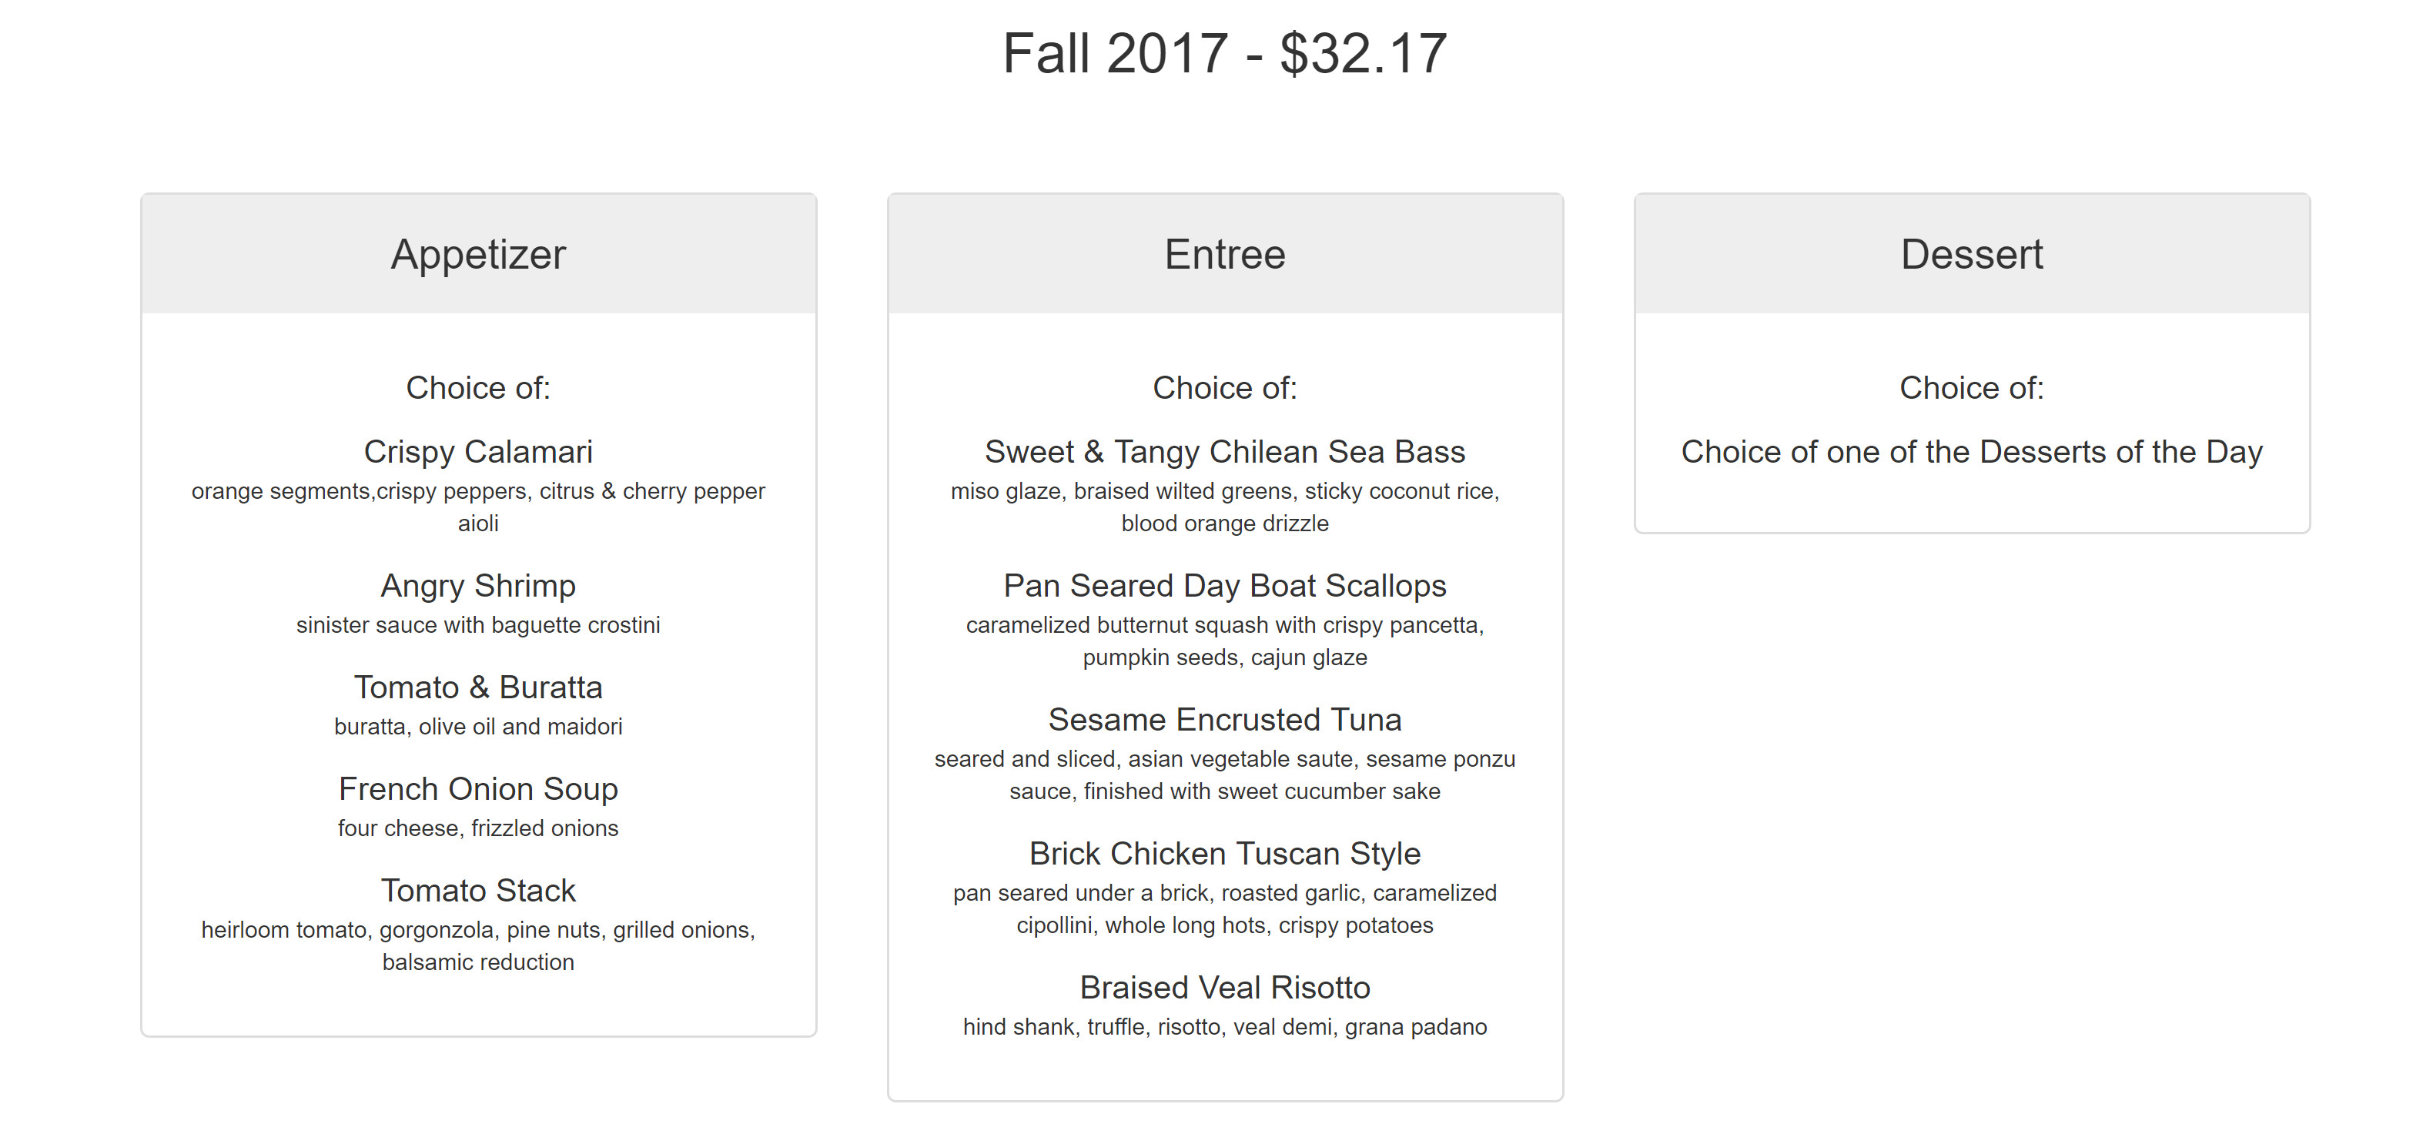2423x1144 pixels.
Task: Select the Entree panel header
Action: 1225,254
